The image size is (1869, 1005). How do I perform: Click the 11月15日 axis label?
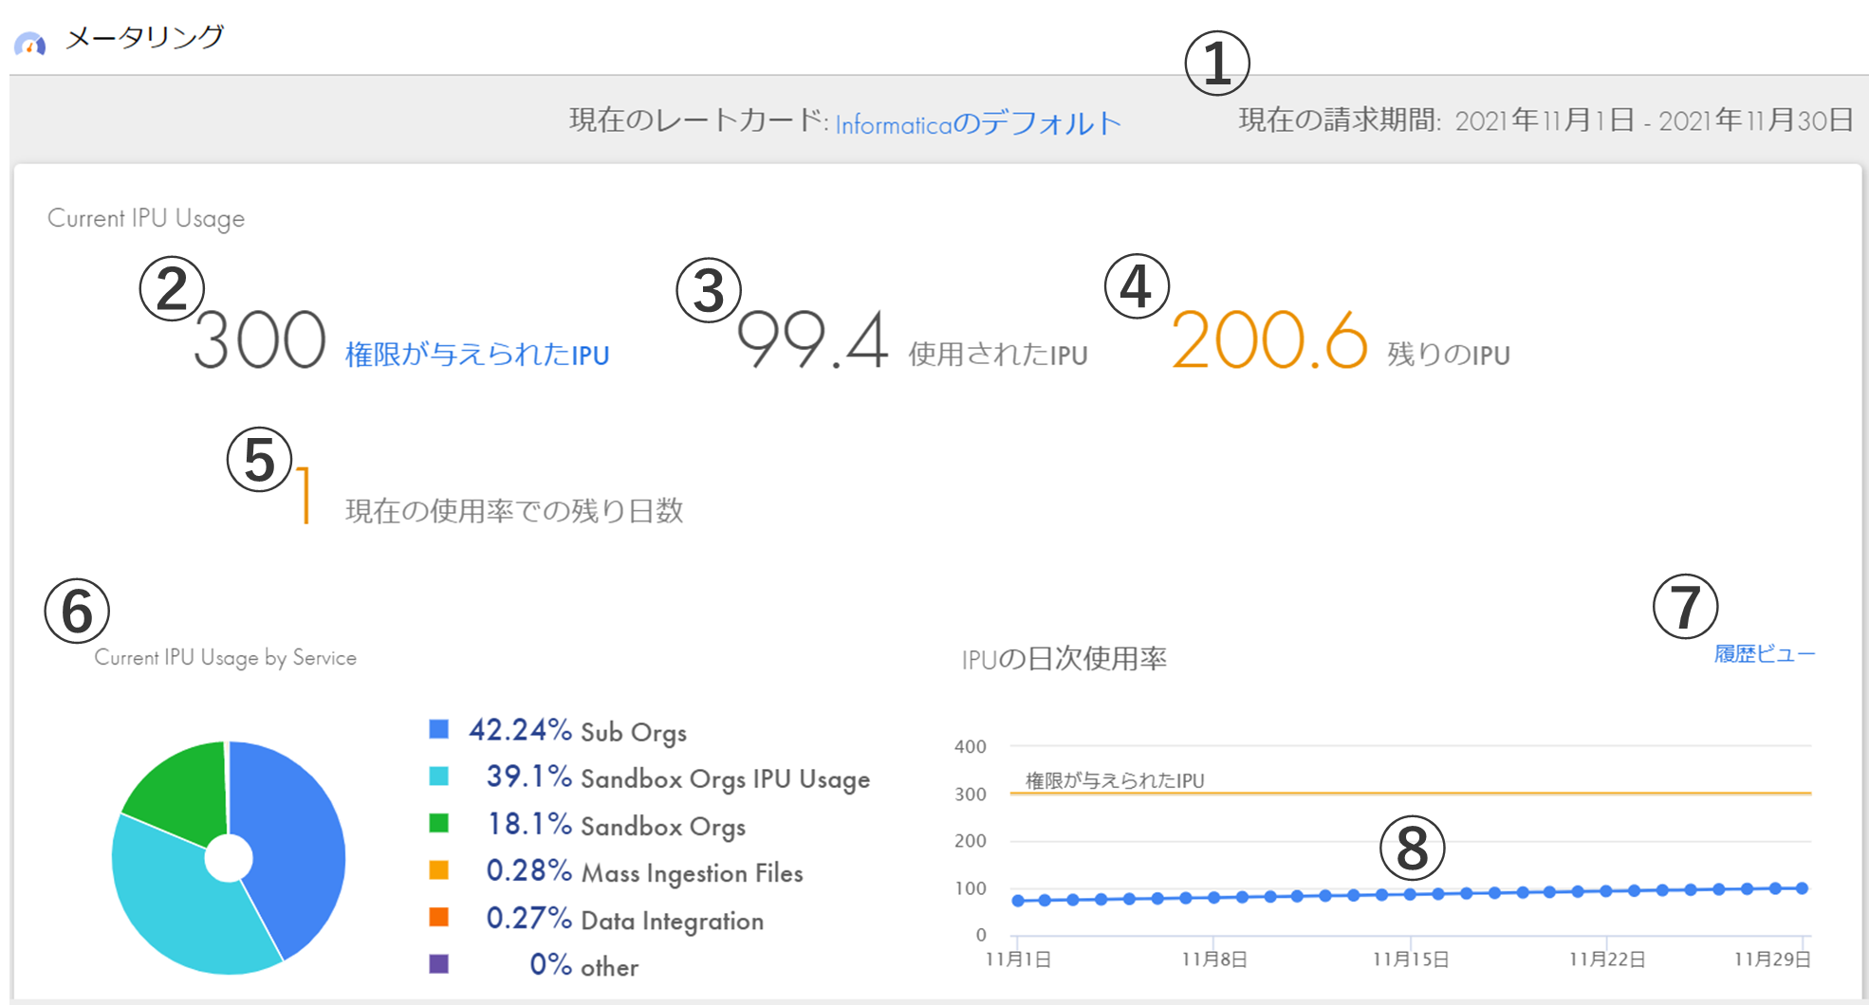point(1411,959)
